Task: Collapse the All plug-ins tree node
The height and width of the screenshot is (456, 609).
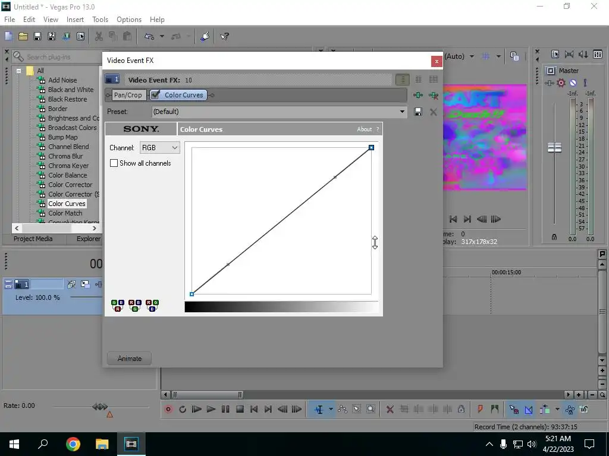Action: point(18,71)
